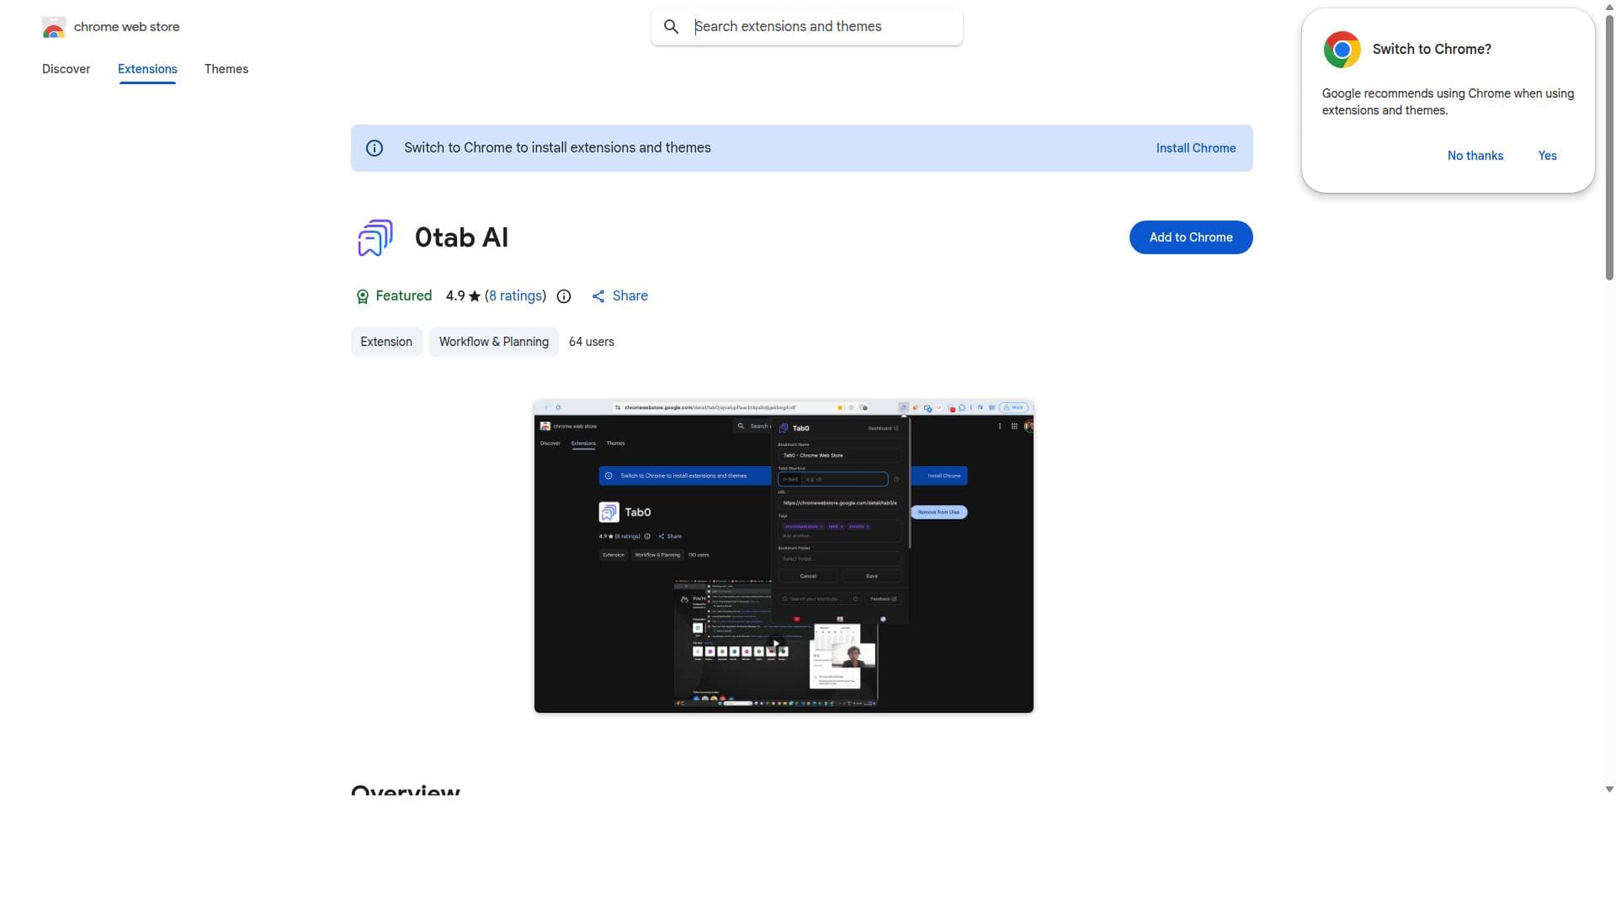
Task: Open the extension screenshot preview
Action: tap(784, 556)
